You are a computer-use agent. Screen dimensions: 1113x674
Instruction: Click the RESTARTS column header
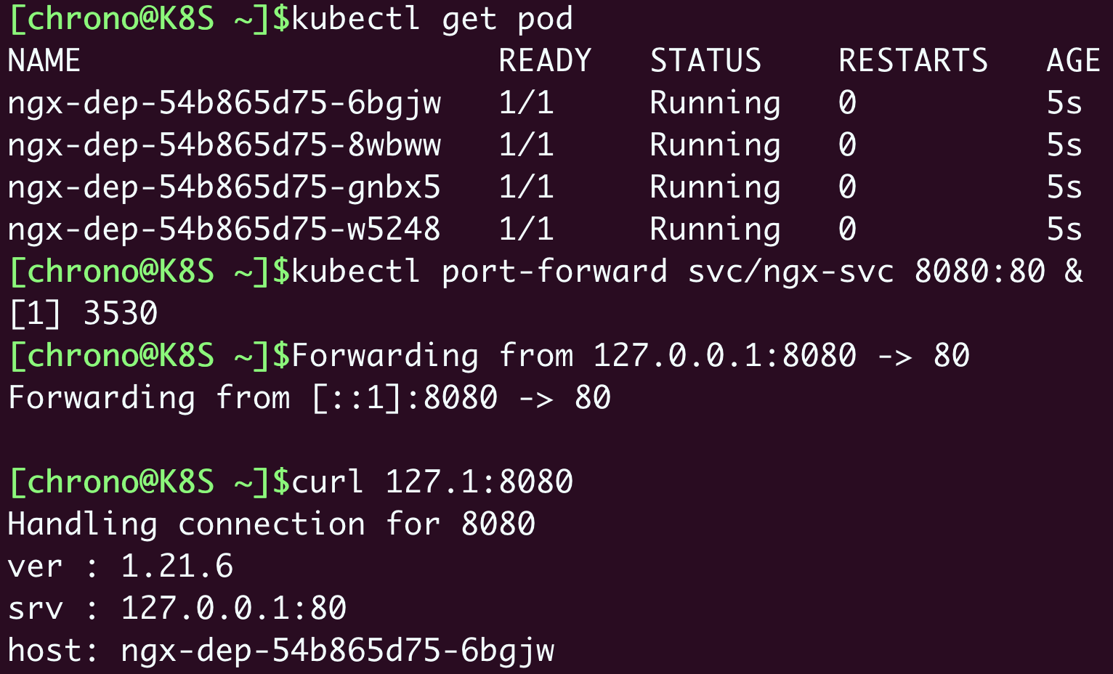(913, 61)
